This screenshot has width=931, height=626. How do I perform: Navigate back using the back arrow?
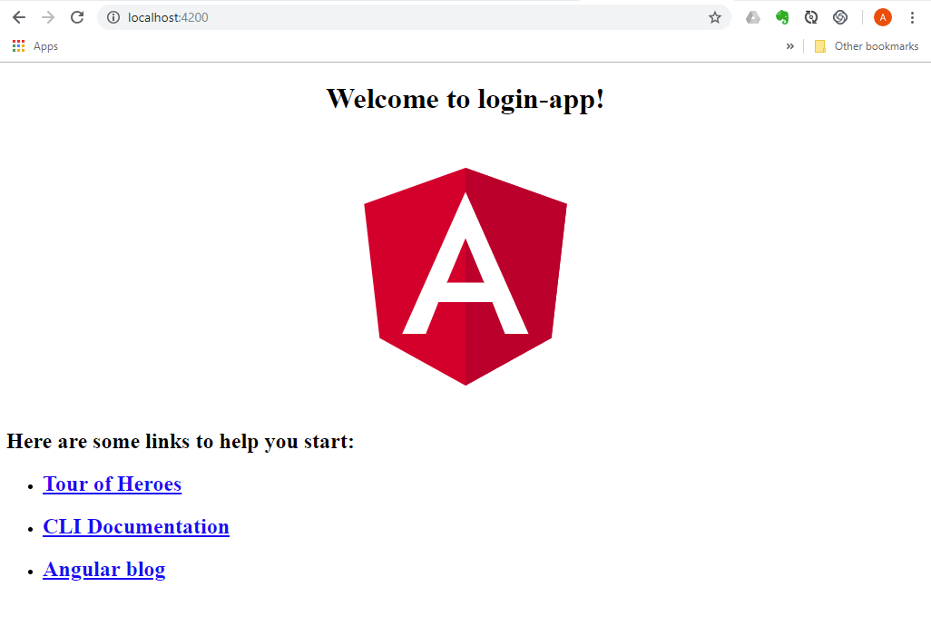coord(19,16)
